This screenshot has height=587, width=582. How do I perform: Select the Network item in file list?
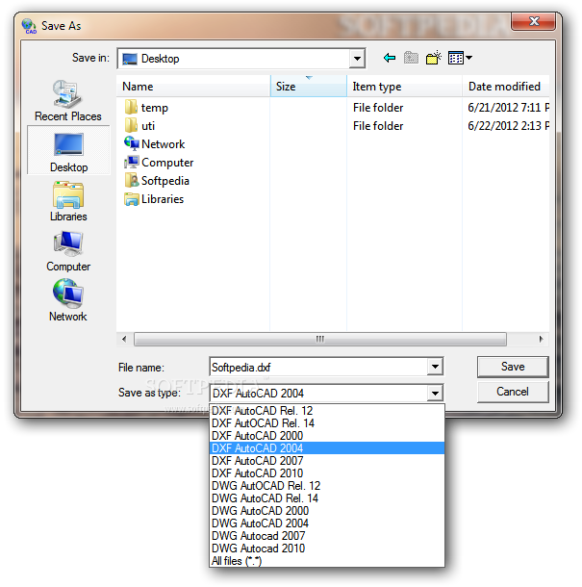155,144
